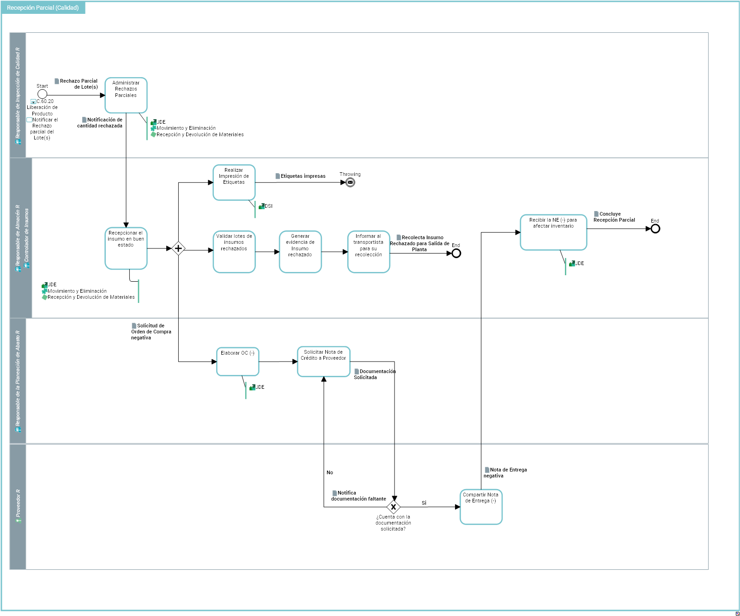Image resolution: width=740 pixels, height=616 pixels.
Task: Click the Nota de Entrega negativa document icon
Action: [487, 470]
